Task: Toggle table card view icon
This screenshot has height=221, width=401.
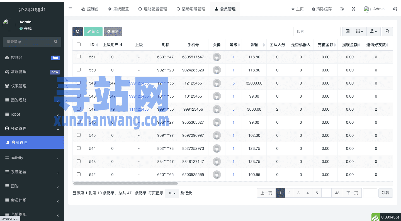Action: 348,31
